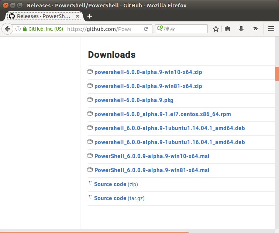Download powershell-6.0.0-alpha.9-win10-x64.zip

point(148,72)
